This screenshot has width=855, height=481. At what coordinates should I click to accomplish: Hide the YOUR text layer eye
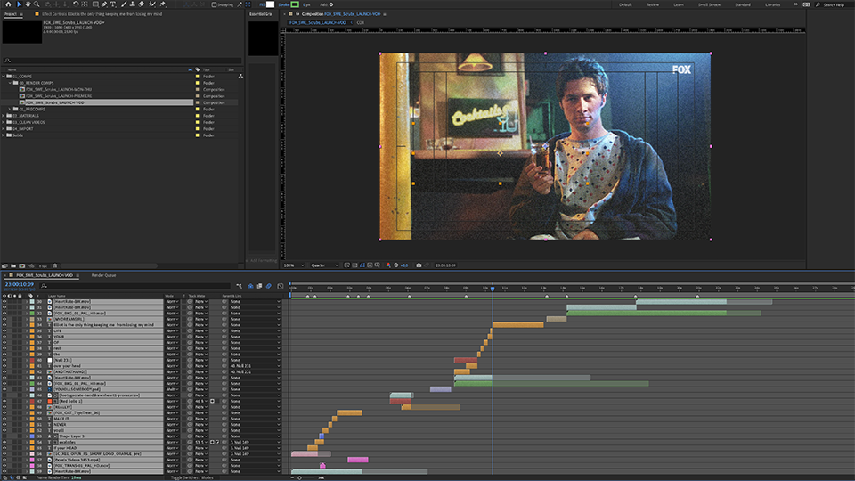[4, 337]
